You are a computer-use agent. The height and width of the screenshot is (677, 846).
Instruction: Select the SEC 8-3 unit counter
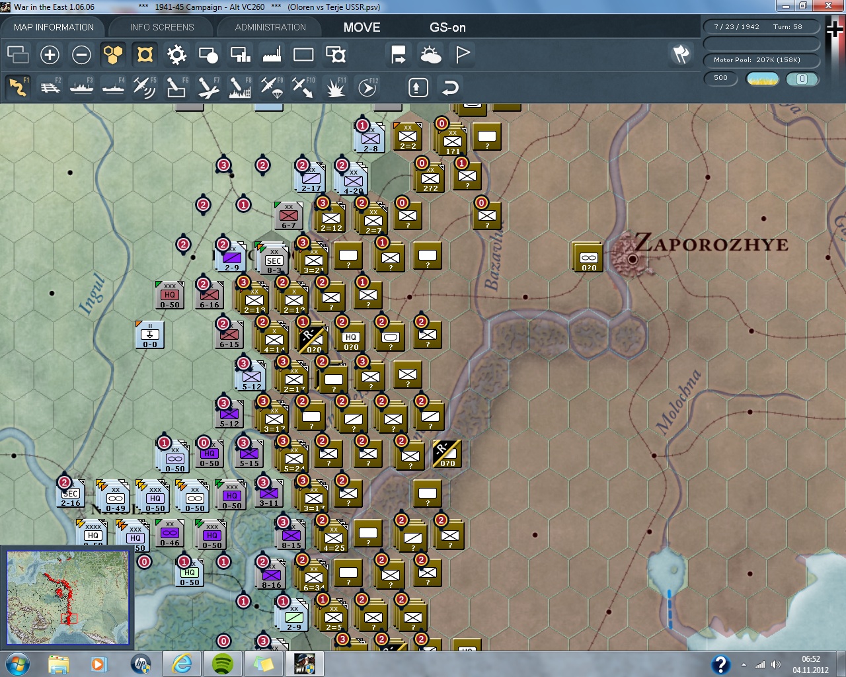[274, 258]
